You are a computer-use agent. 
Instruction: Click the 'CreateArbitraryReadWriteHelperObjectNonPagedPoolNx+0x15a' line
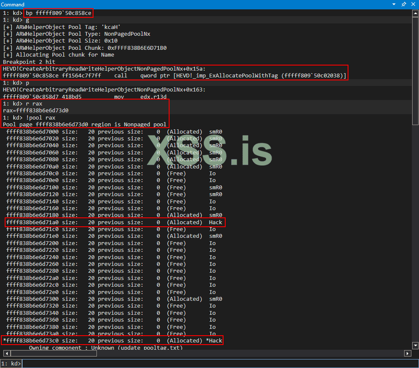(104, 69)
